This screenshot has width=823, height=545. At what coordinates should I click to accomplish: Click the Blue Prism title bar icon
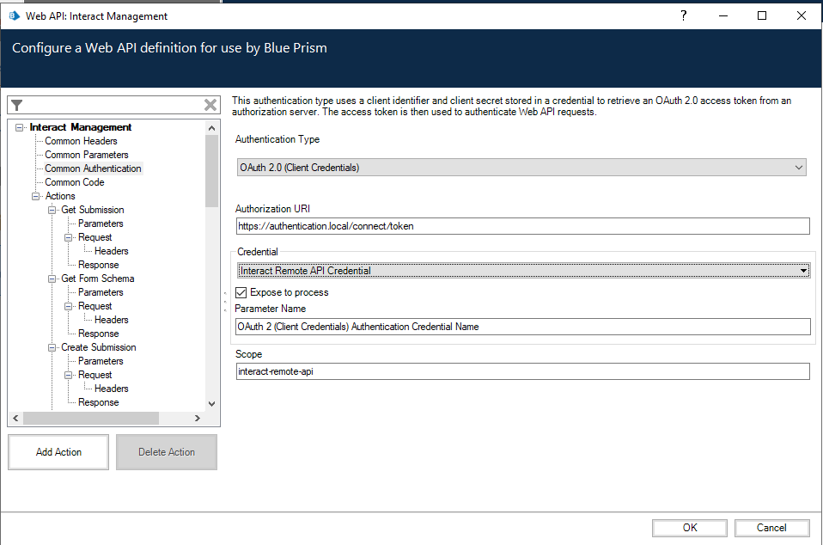coord(14,15)
